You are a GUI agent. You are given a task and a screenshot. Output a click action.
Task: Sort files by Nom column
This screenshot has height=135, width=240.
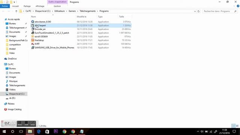click(x=33, y=16)
